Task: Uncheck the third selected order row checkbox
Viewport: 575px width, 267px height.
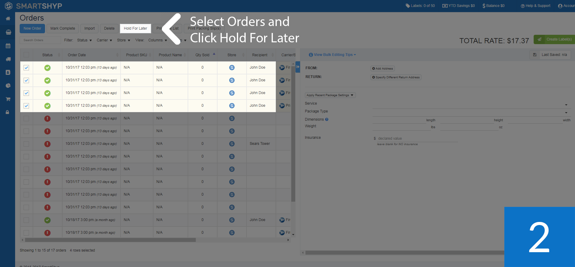Action: [26, 93]
